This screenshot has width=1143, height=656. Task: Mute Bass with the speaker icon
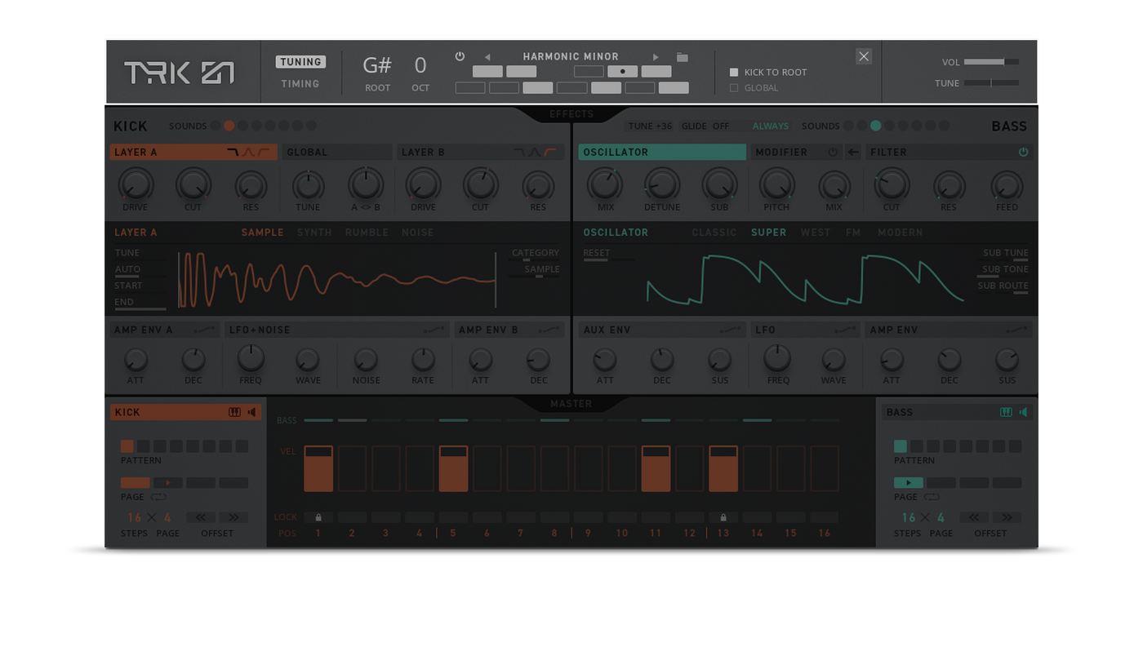[1023, 412]
